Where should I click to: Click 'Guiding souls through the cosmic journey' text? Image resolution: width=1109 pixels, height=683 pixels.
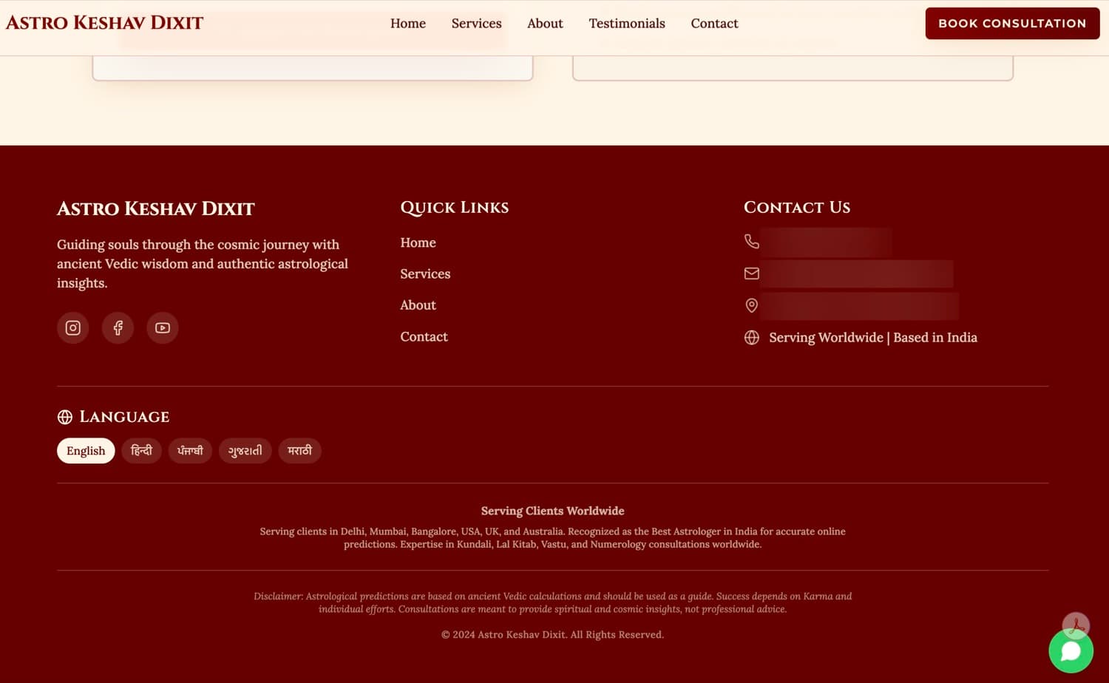coord(203,264)
